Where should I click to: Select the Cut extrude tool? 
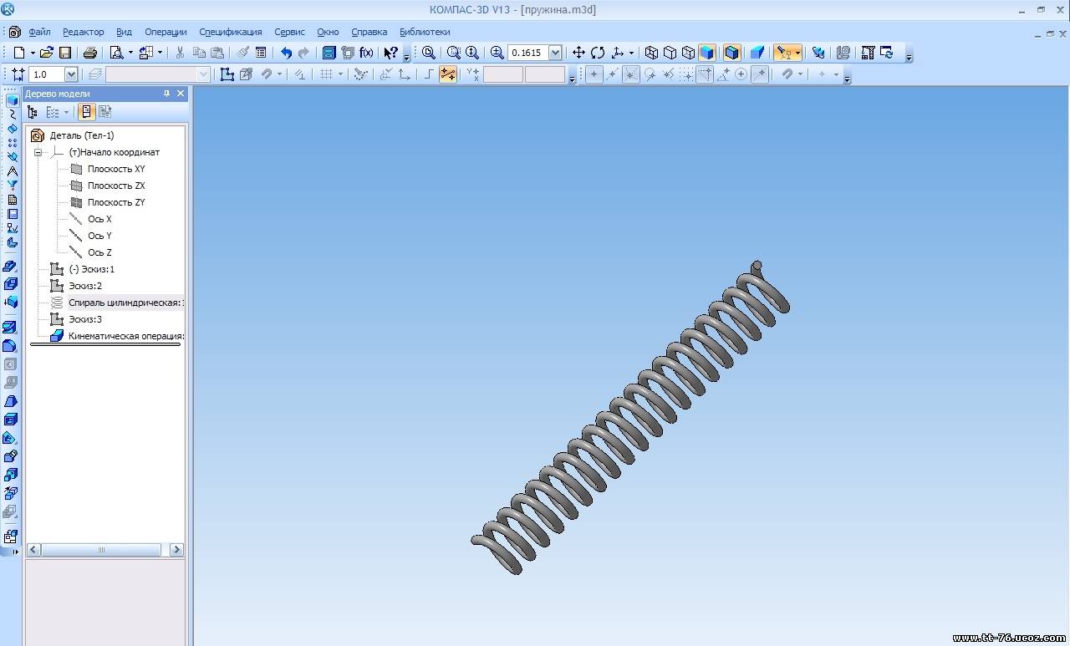pos(10,328)
